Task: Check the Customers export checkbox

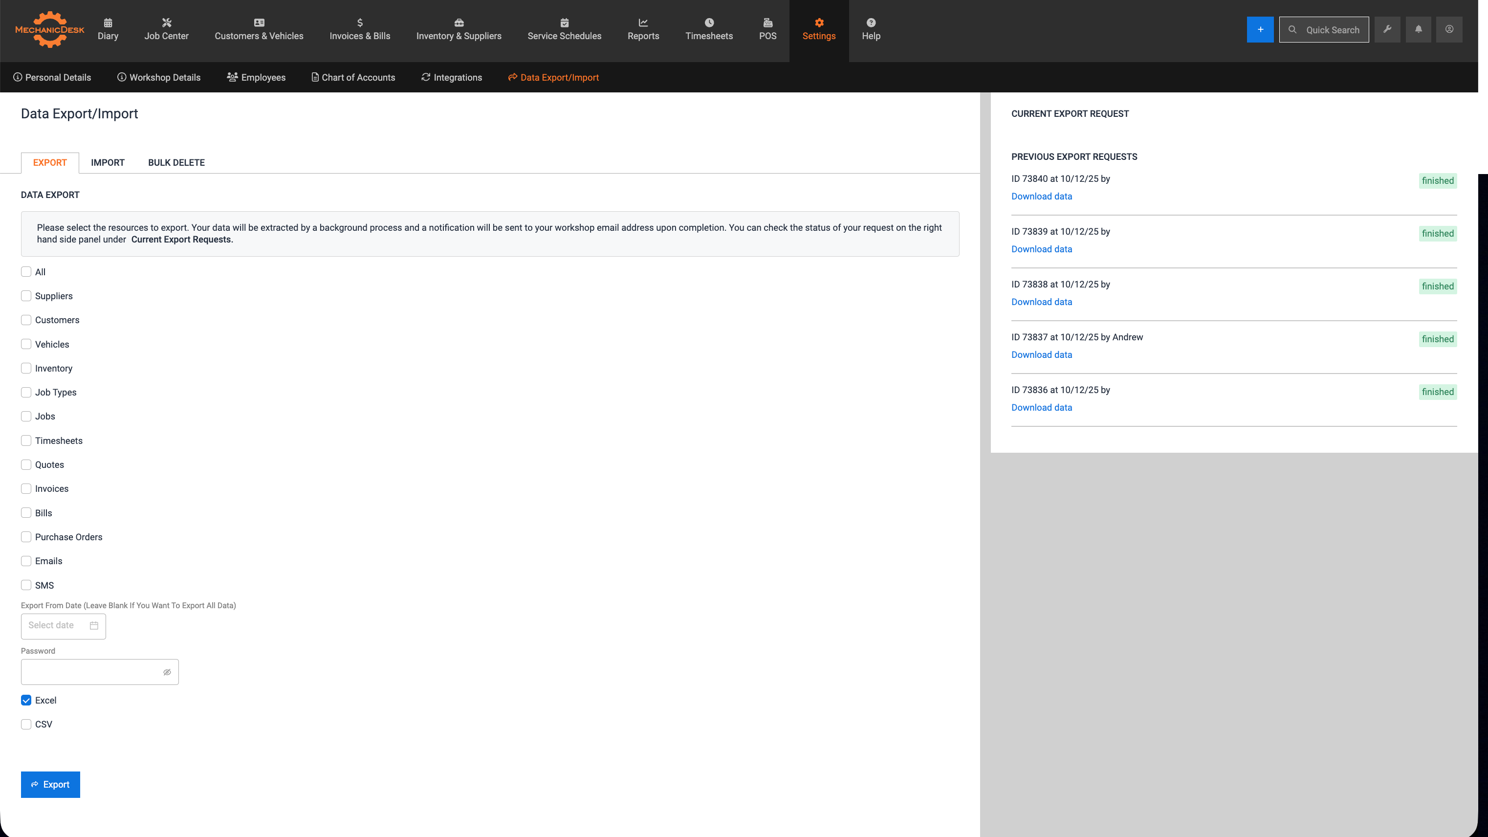Action: point(26,320)
